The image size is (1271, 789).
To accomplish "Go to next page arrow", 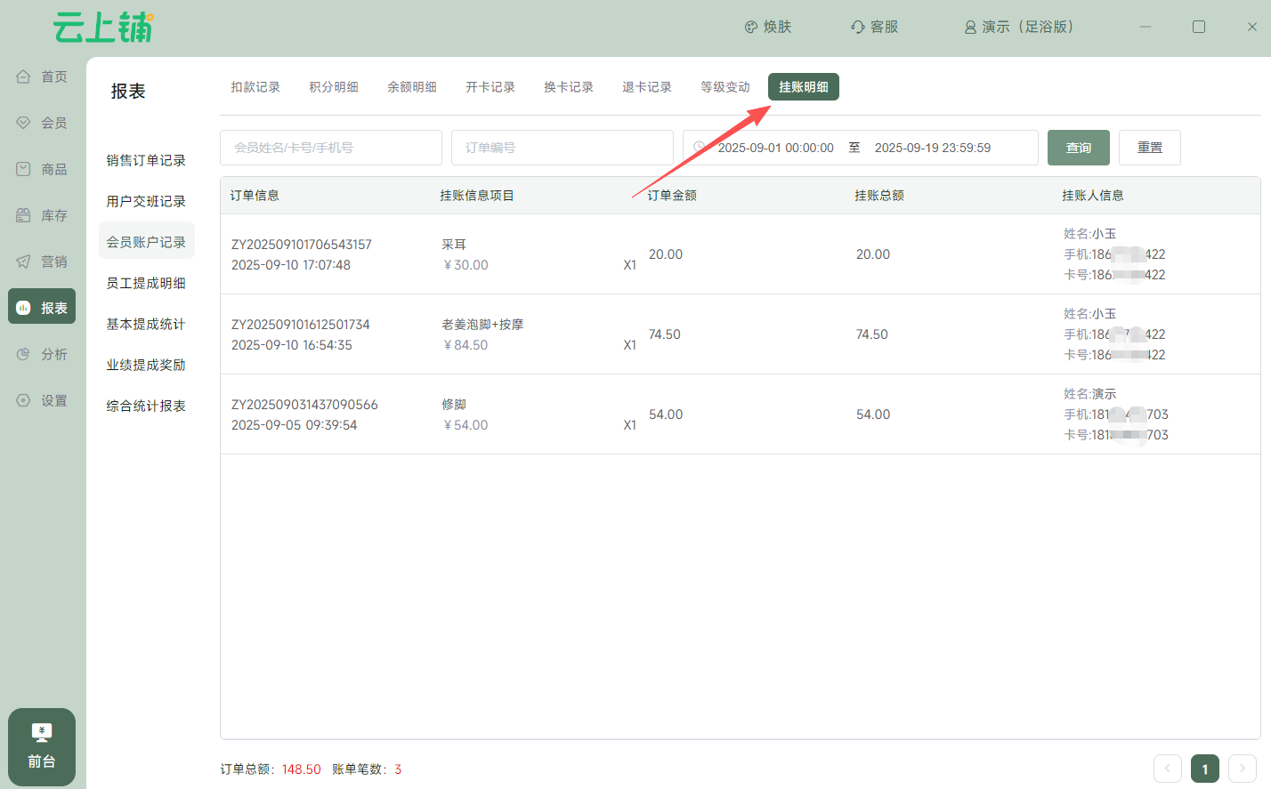I will pyautogui.click(x=1243, y=769).
